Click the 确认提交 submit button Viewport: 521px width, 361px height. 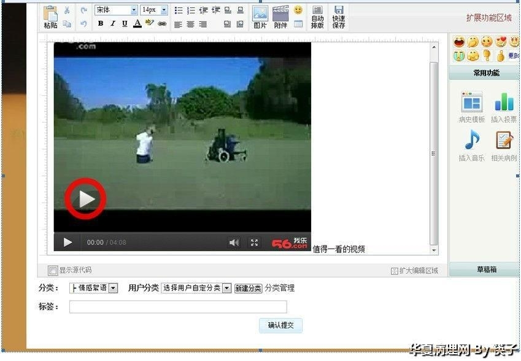tap(281, 325)
